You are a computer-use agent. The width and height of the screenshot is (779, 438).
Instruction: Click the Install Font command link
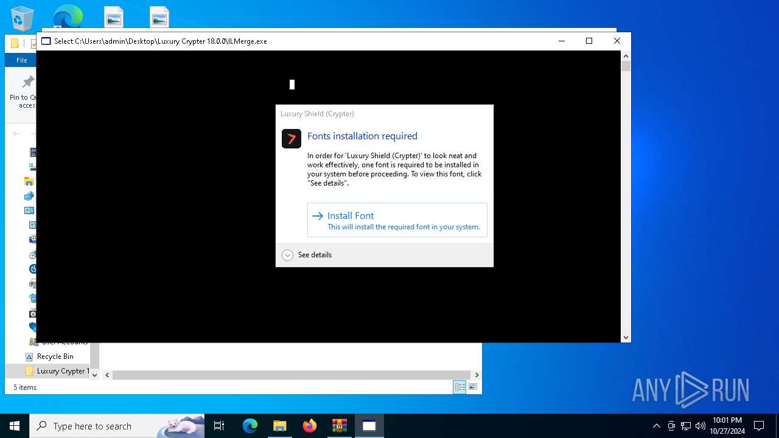[x=397, y=220]
